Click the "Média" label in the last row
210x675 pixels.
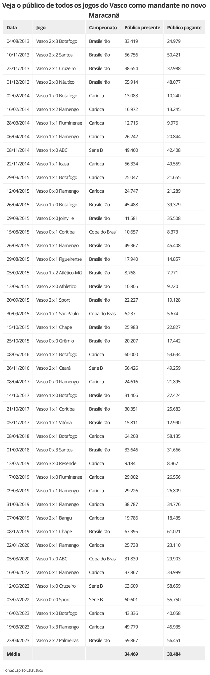13,654
